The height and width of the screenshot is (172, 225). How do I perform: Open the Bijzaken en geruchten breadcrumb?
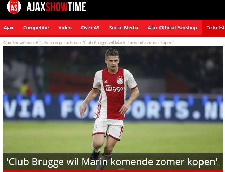click(x=57, y=43)
